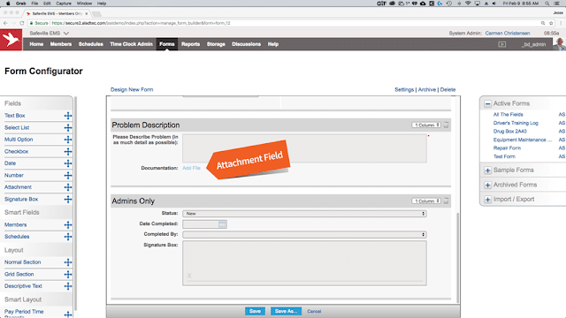
Task: Click the Date Completed input field
Action: coord(201,224)
